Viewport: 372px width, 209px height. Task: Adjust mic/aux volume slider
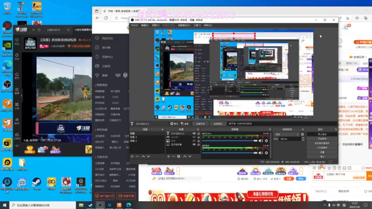tap(230, 141)
